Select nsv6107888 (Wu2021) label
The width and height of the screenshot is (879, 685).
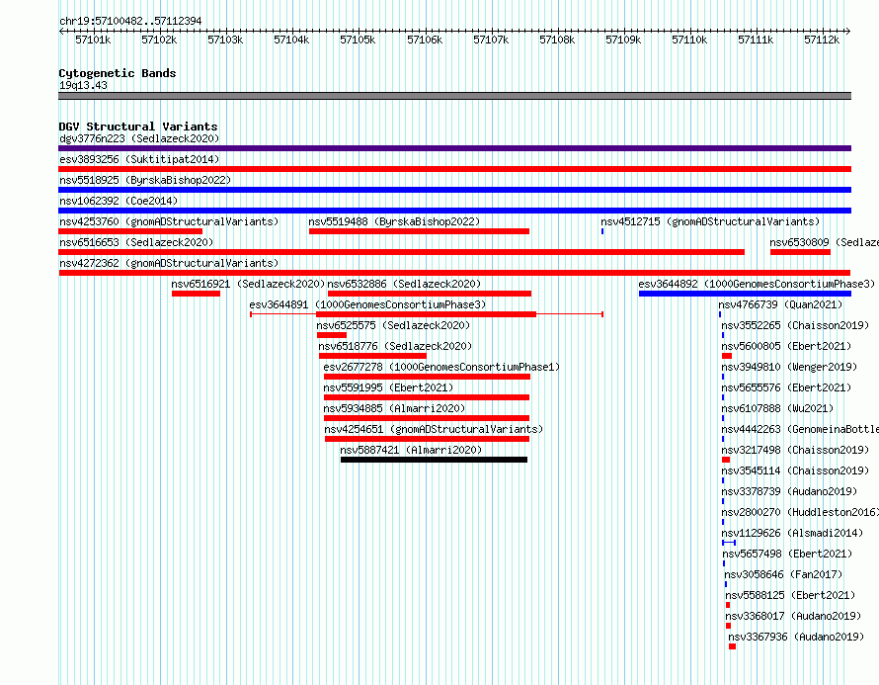tap(777, 408)
